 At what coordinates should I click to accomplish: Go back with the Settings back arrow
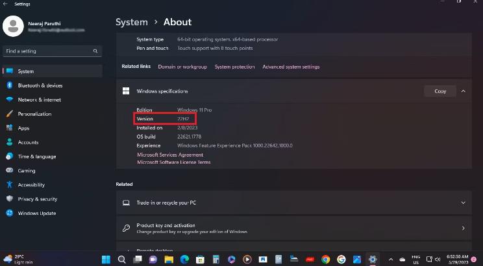[x=5, y=4]
